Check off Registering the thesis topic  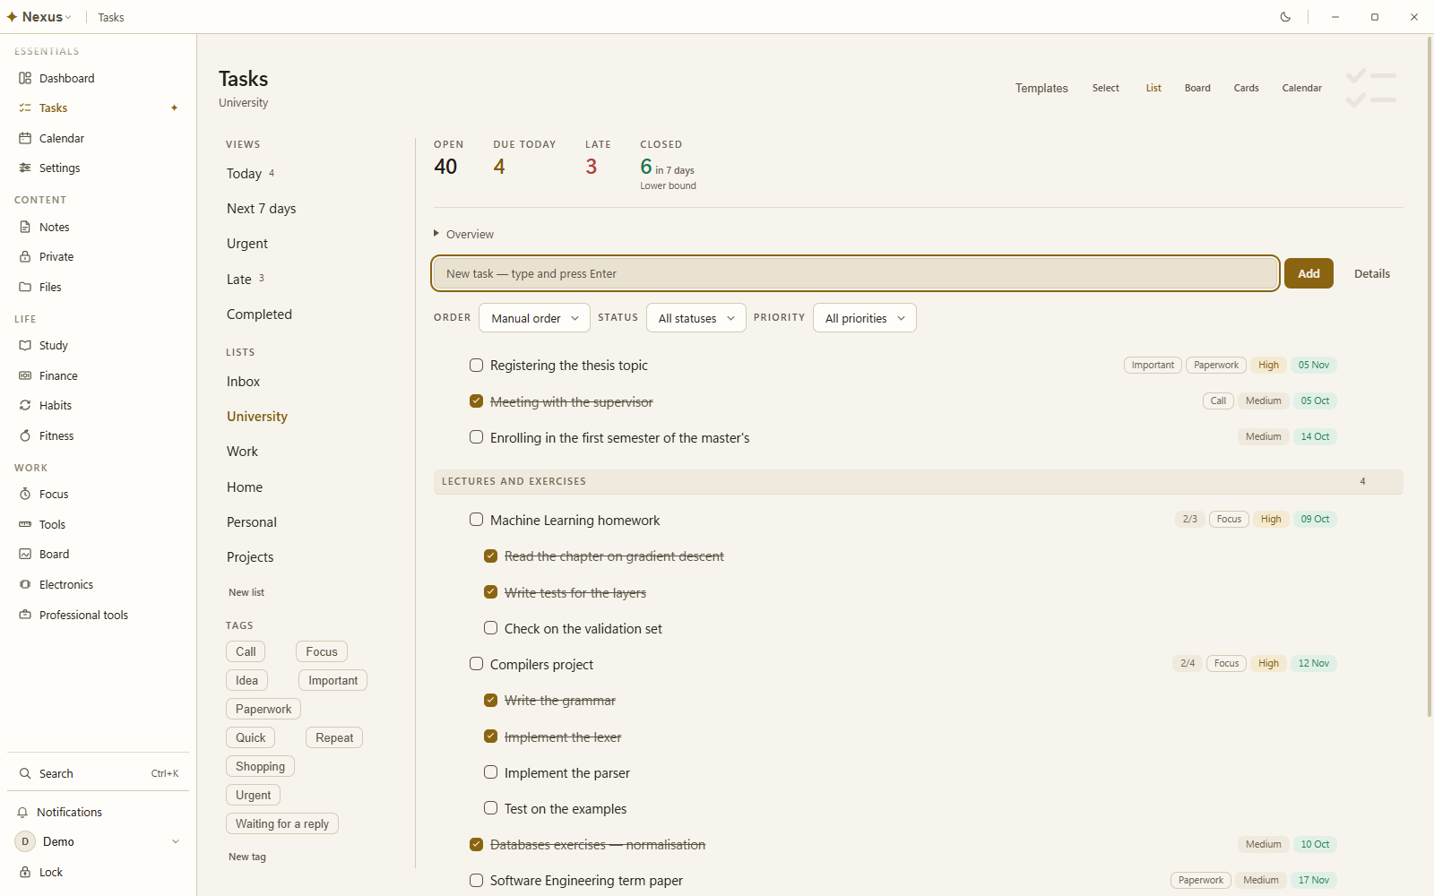click(x=476, y=365)
